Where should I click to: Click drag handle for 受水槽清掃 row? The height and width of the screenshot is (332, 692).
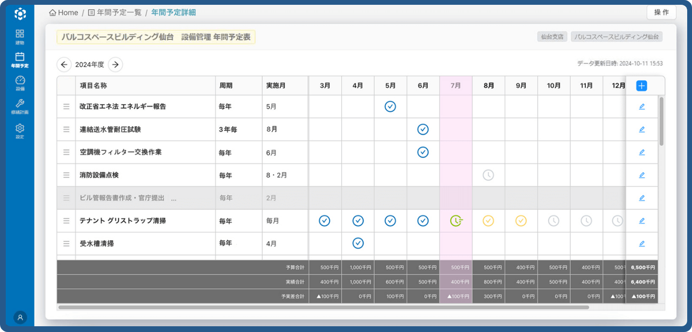click(x=66, y=244)
